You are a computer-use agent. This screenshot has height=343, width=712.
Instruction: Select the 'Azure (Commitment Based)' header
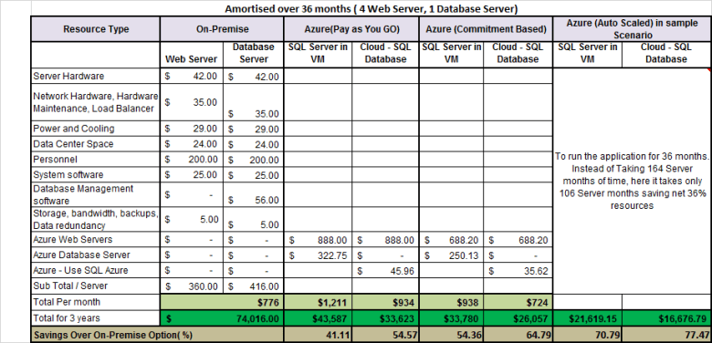click(x=486, y=29)
